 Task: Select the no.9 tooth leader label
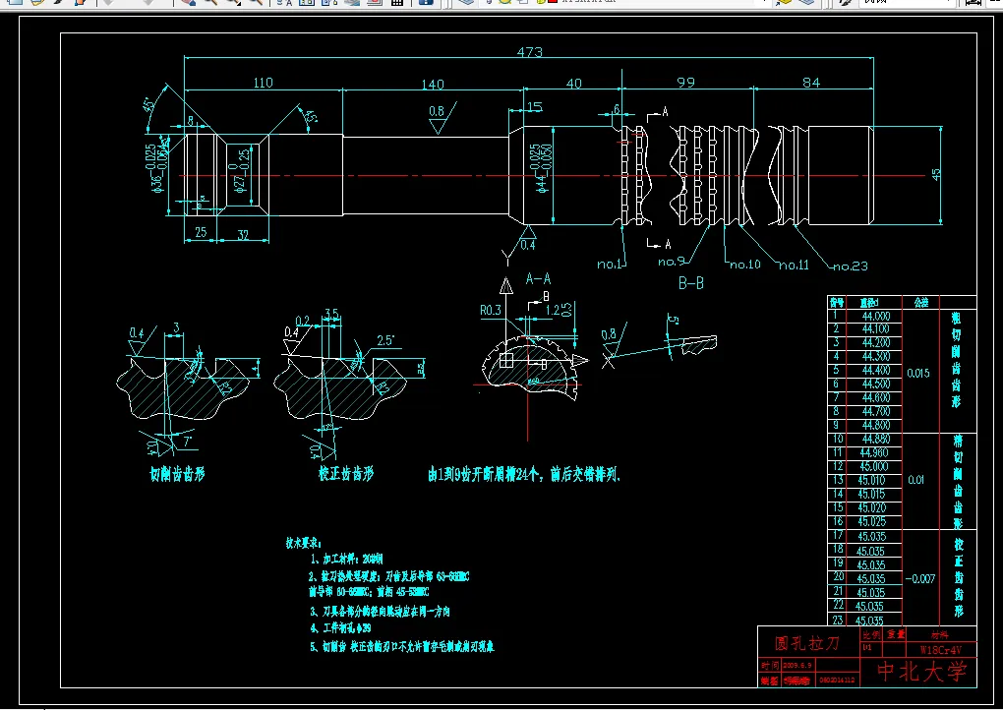pos(672,262)
